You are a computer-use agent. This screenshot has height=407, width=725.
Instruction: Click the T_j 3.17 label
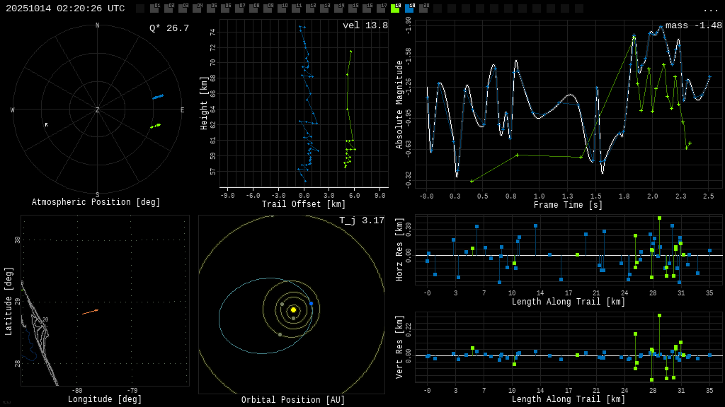pos(361,220)
